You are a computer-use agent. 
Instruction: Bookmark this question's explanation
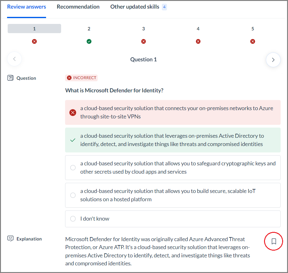[x=274, y=241]
